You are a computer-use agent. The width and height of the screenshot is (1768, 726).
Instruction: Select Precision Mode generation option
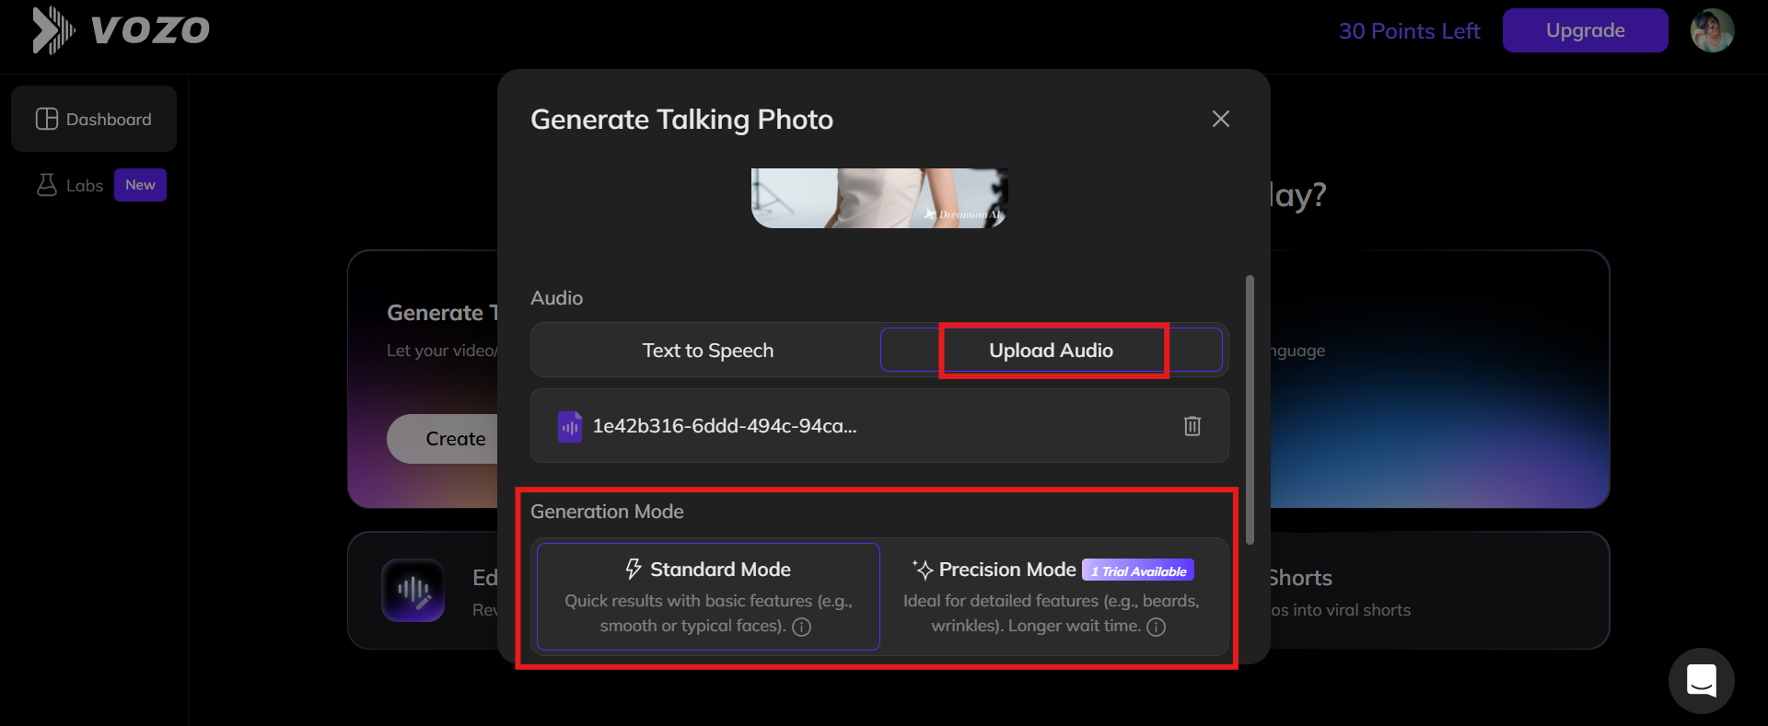(1052, 596)
